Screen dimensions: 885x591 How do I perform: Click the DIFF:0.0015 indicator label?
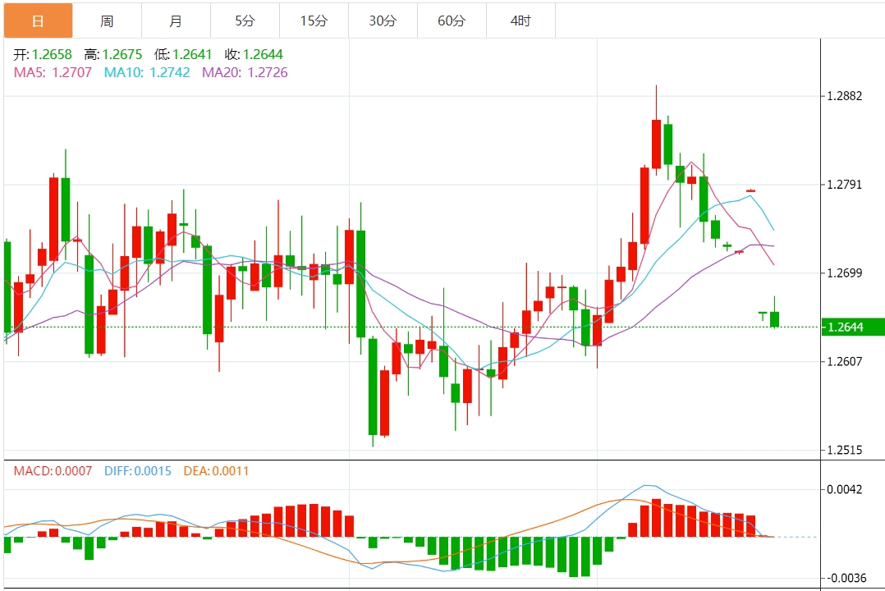[138, 471]
